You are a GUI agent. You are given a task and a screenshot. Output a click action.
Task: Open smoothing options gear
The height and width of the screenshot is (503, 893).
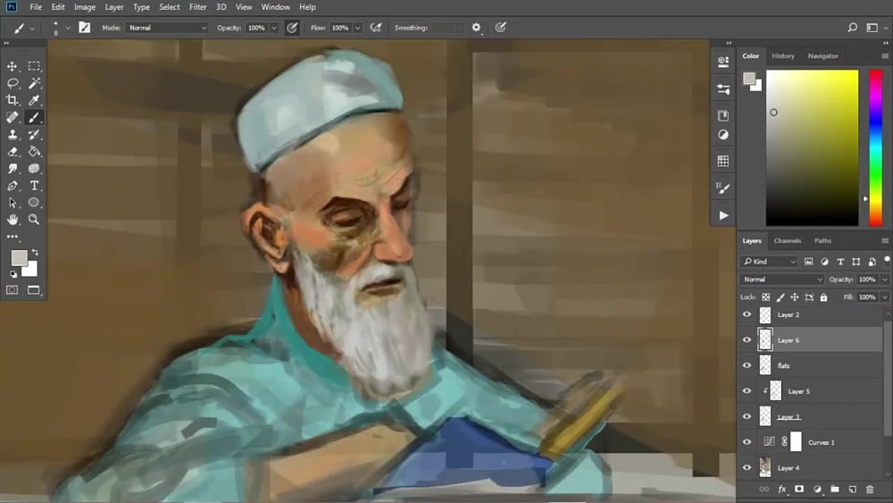point(476,28)
